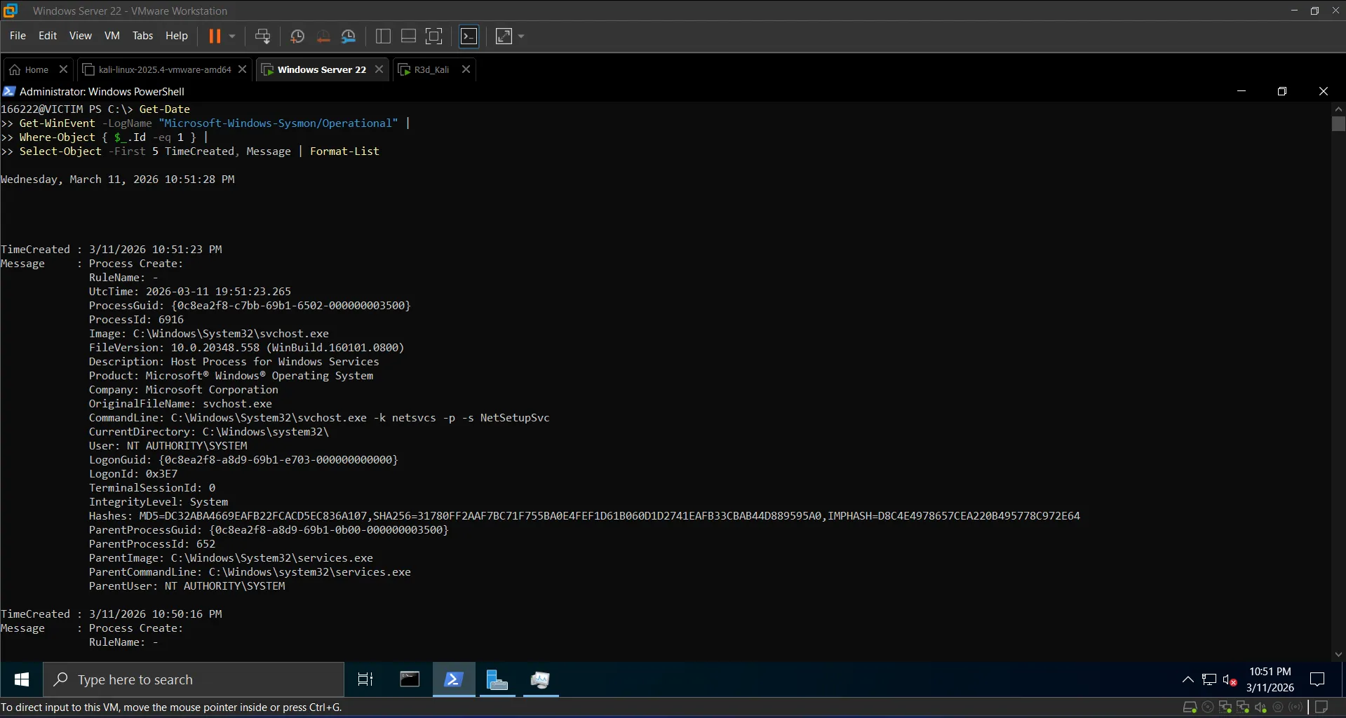1346x718 pixels.
Task: Open the VMware message log icon
Action: (x=1321, y=707)
